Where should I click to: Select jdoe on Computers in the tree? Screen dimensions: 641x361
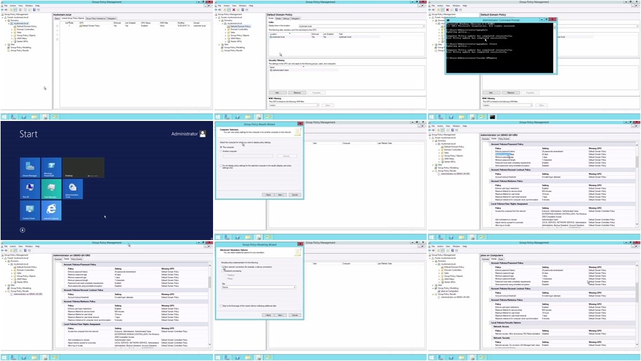[451, 291]
